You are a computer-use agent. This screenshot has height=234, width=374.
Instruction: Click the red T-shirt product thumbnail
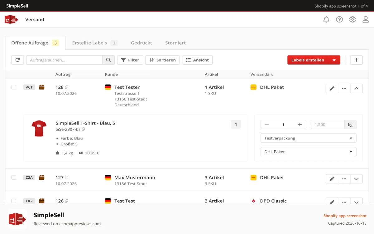39,129
